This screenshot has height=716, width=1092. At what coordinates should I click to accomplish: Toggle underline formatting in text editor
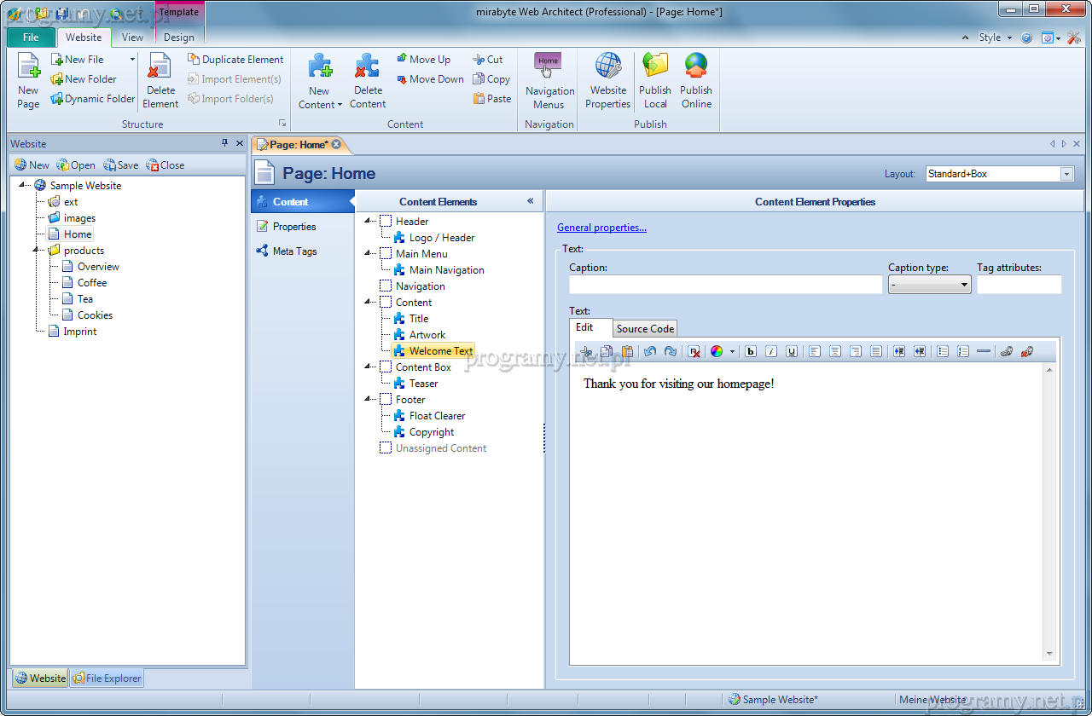tap(792, 351)
